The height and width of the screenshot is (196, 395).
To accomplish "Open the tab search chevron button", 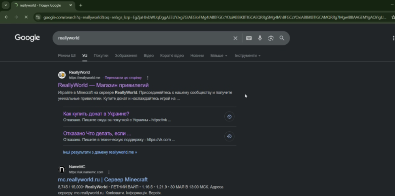I will [6, 5].
